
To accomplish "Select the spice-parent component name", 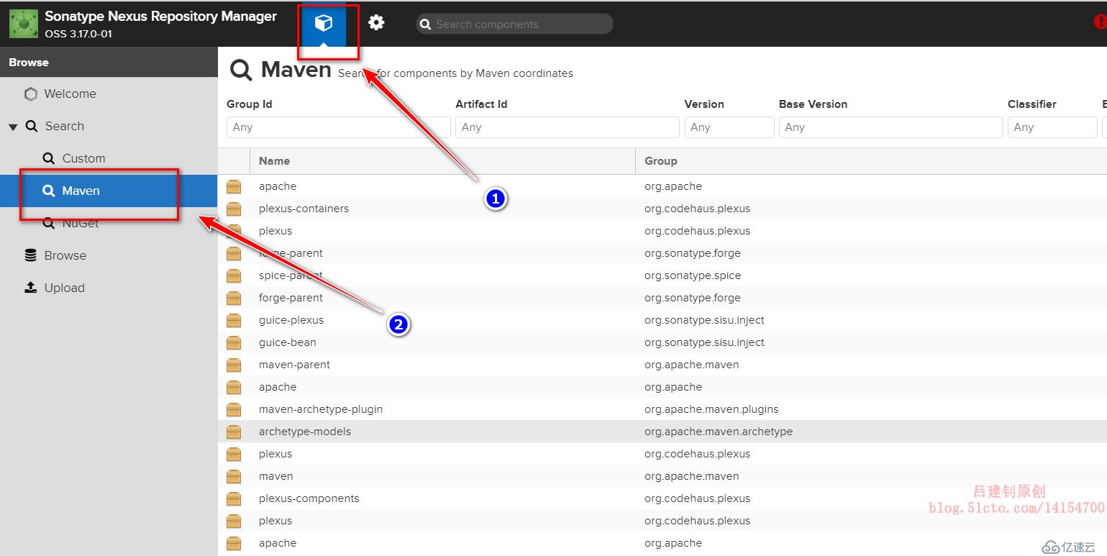I will [x=291, y=275].
